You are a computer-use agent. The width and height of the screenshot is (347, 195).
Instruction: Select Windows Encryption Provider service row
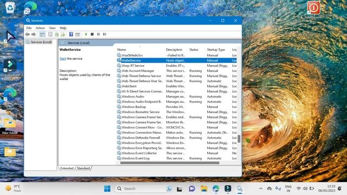[177, 143]
